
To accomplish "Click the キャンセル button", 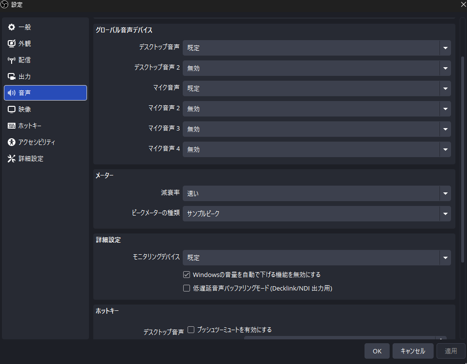I will (412, 351).
